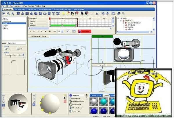Select Bitmap materials tab
174x118 pixels.
pyautogui.click(x=94, y=95)
